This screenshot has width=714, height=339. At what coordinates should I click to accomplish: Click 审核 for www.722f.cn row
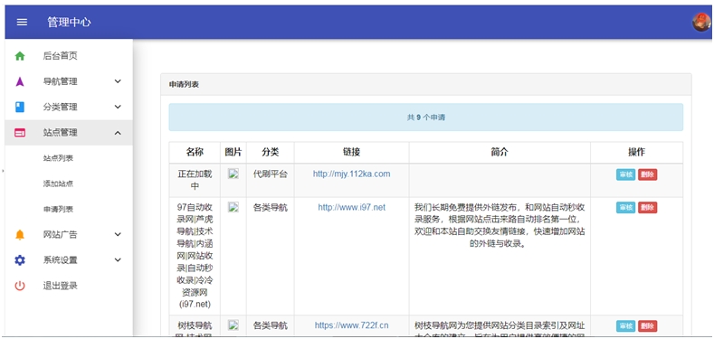click(625, 325)
